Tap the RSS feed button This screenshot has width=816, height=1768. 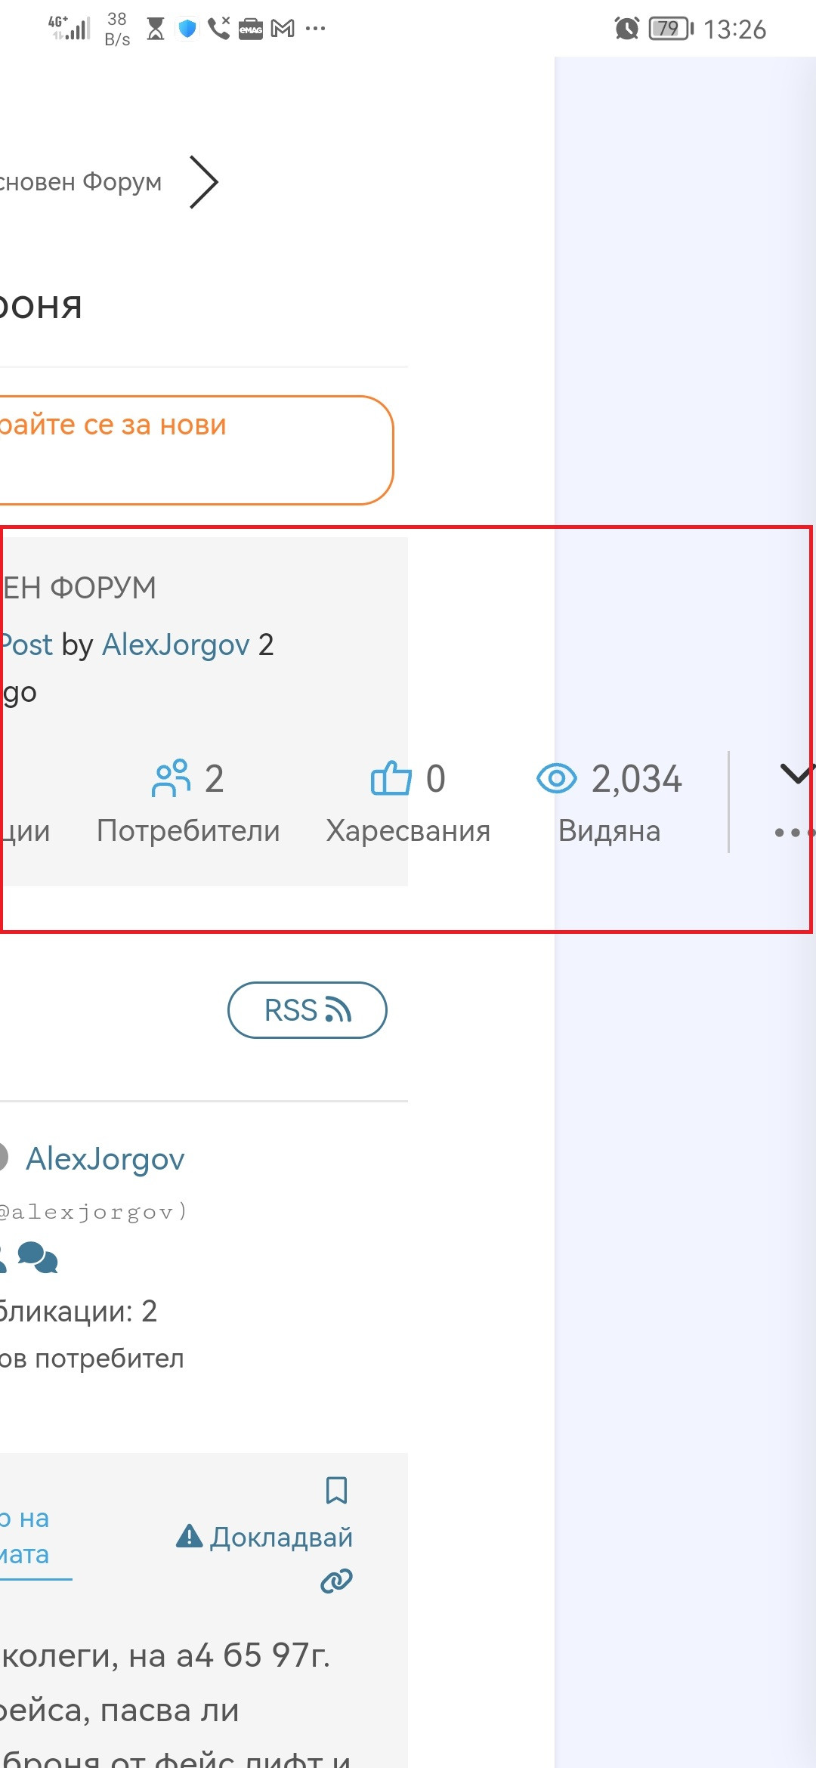tap(307, 1010)
